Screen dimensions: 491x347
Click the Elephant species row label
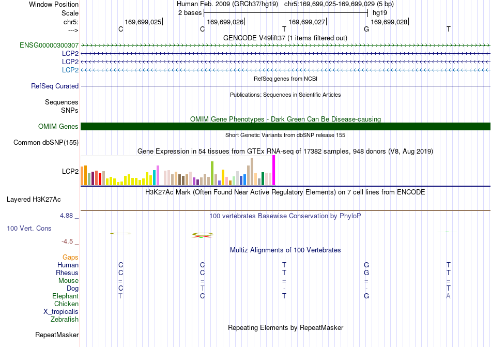[66, 296]
